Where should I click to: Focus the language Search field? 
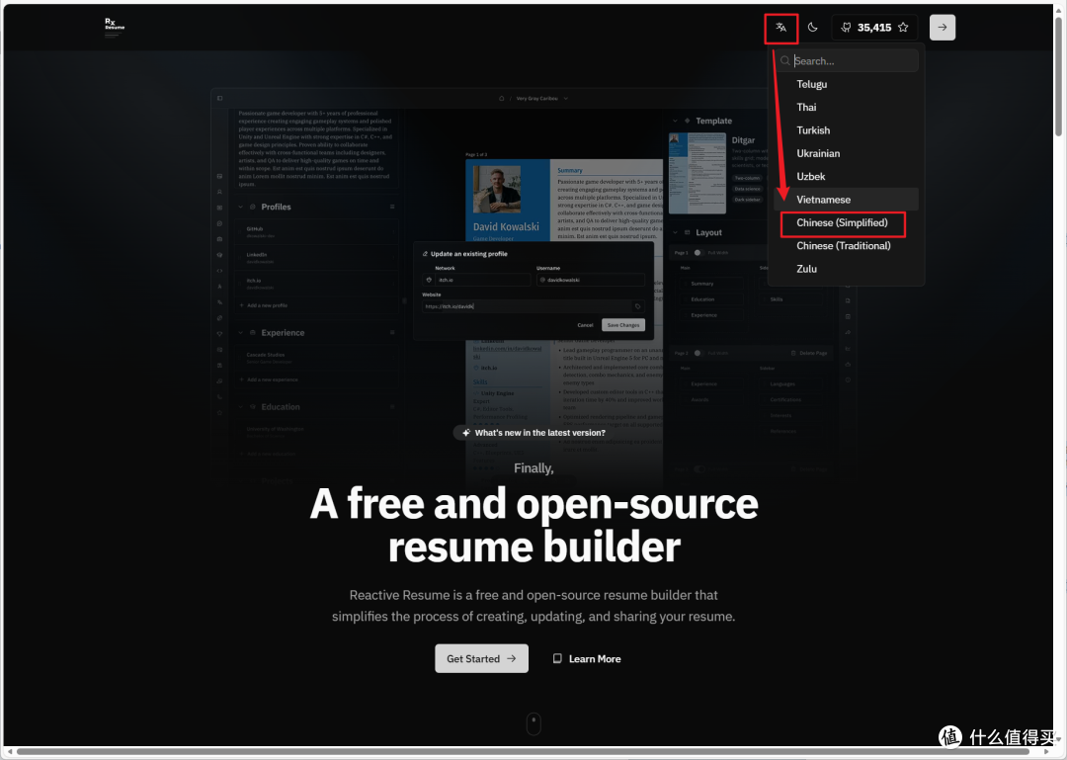848,60
